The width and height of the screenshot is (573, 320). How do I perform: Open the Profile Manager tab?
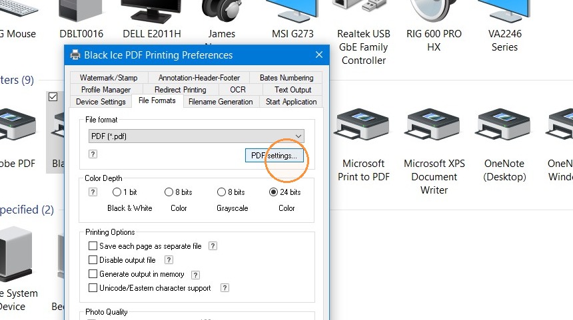[106, 90]
